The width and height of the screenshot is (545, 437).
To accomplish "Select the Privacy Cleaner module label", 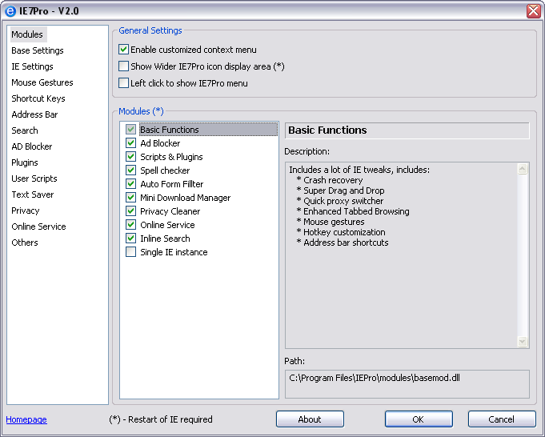I will pyautogui.click(x=170, y=211).
